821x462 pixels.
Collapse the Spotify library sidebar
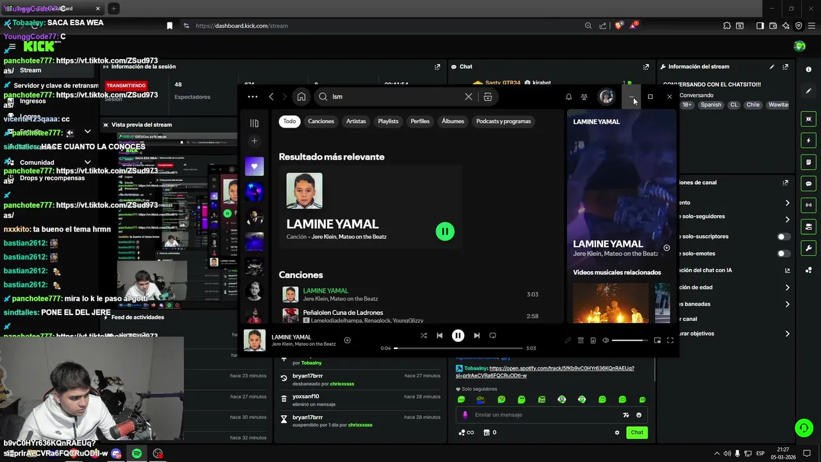coord(254,123)
